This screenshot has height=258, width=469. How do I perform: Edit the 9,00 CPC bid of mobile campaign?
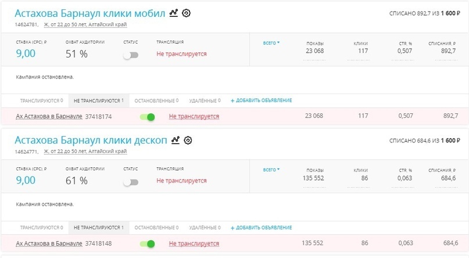click(x=26, y=53)
